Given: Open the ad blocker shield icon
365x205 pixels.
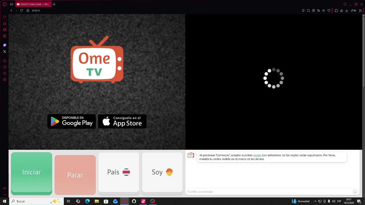Looking at the screenshot, I should (x=313, y=11).
